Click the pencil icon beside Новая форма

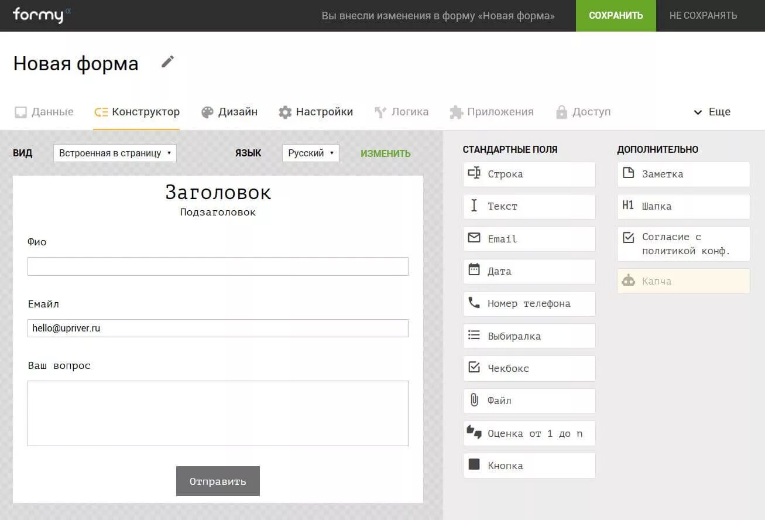click(x=168, y=61)
